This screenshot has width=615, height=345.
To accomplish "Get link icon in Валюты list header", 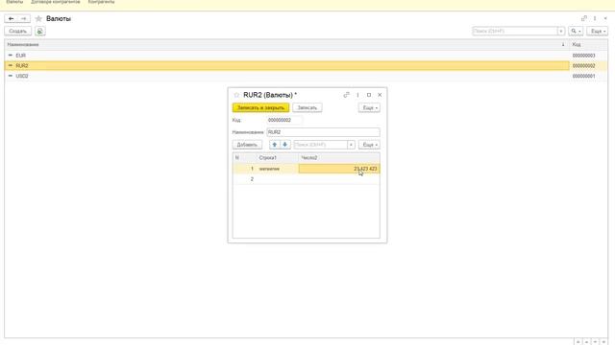I will click(584, 18).
